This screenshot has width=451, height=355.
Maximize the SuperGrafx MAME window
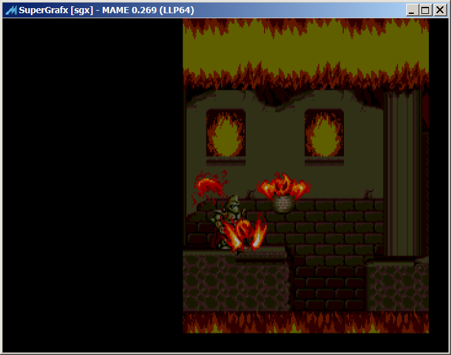pyautogui.click(x=425, y=10)
